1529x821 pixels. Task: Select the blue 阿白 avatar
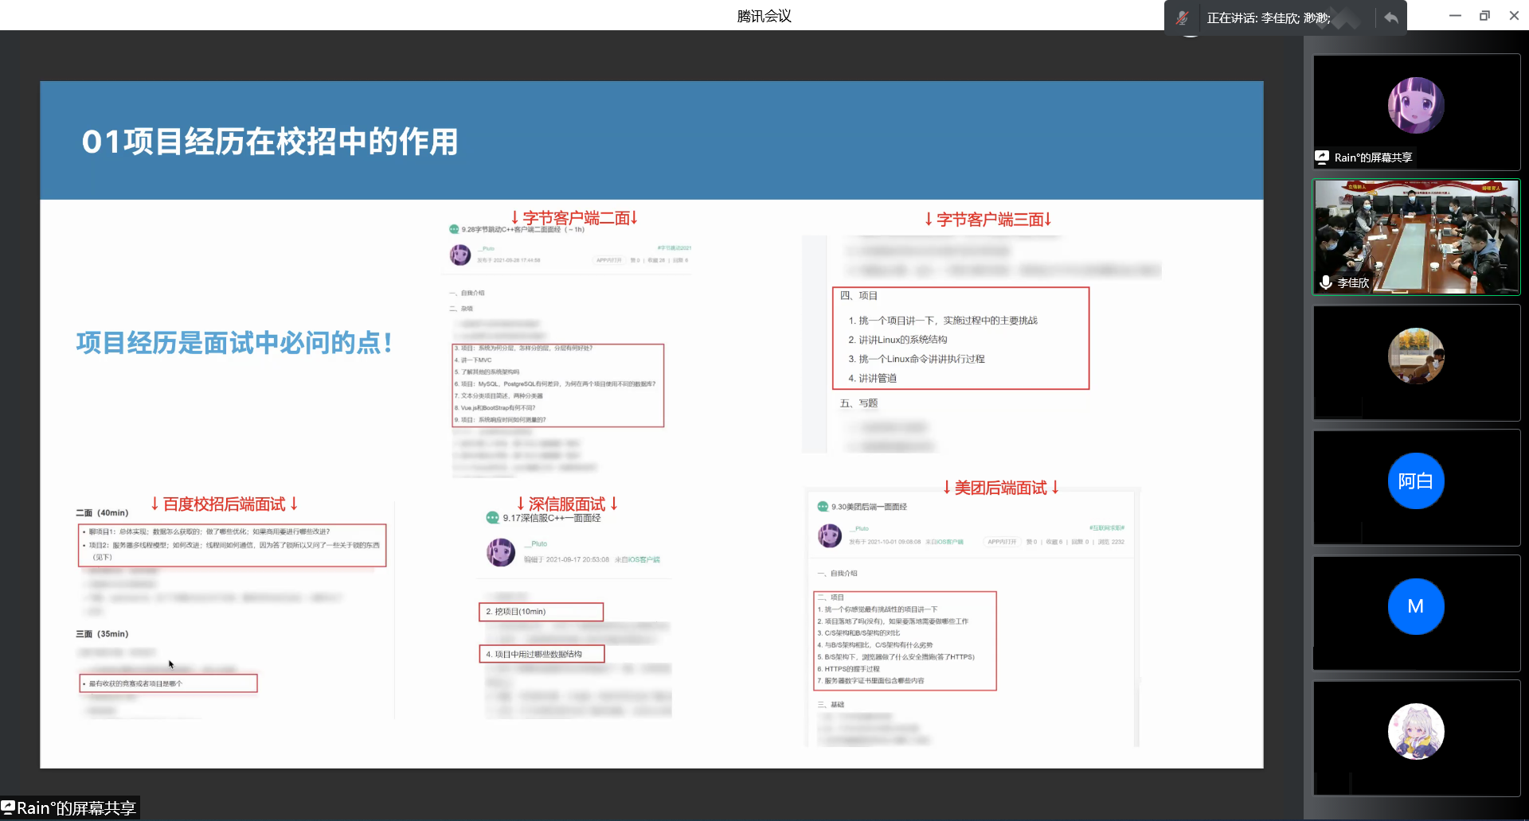coord(1415,481)
